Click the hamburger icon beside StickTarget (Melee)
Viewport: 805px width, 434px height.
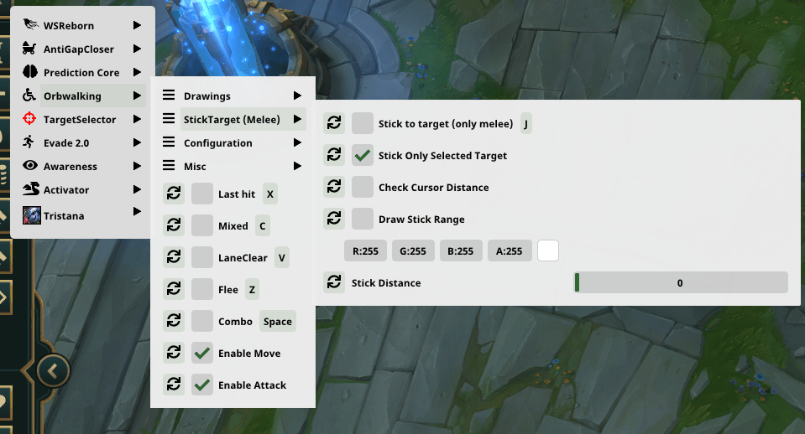pyautogui.click(x=169, y=118)
